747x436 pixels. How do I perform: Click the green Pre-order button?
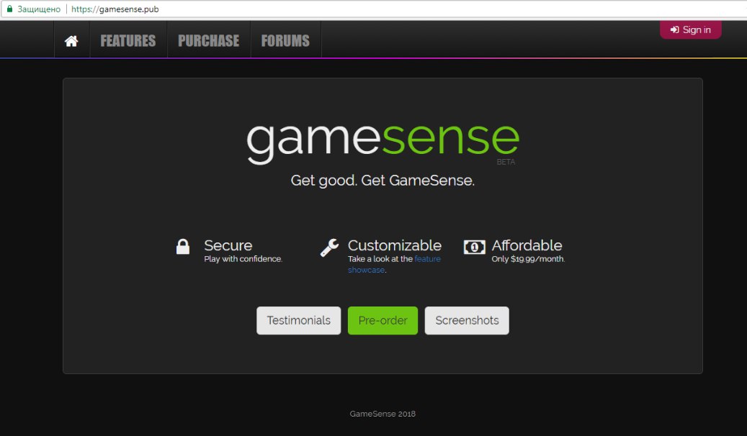click(x=383, y=320)
